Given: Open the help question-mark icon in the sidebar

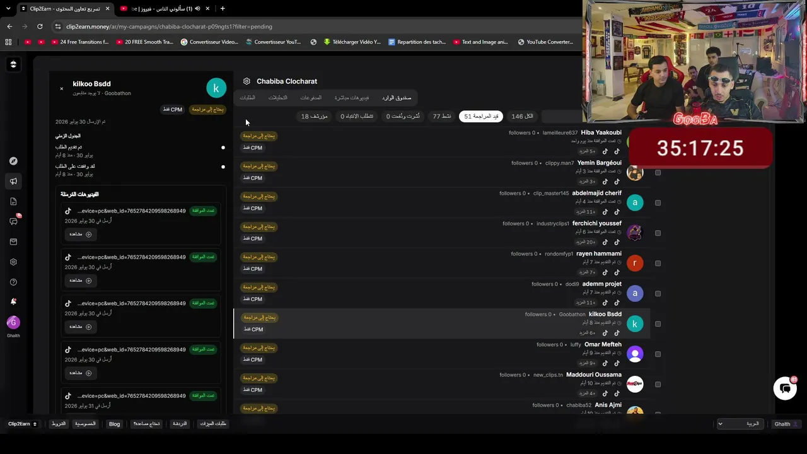Looking at the screenshot, I should 13,282.
